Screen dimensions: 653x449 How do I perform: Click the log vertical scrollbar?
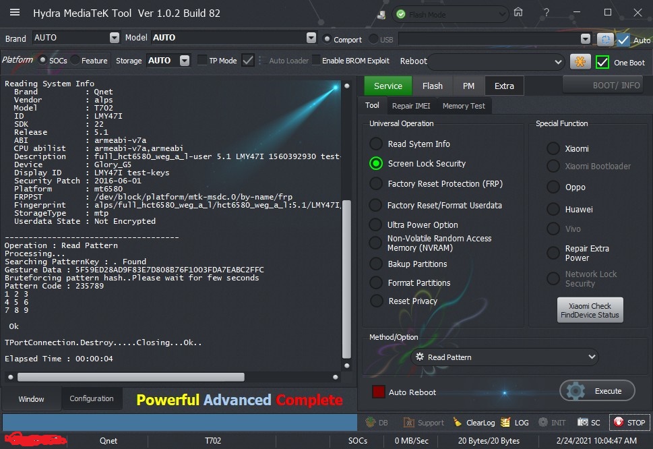coord(346,279)
